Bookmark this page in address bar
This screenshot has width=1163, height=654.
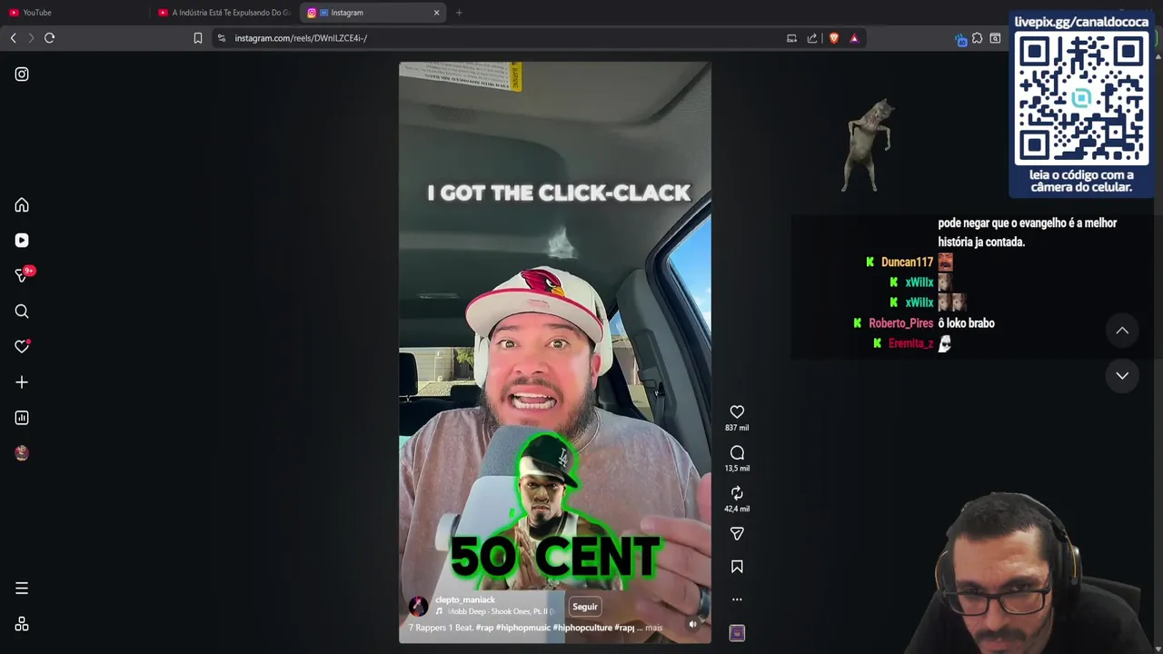point(198,38)
